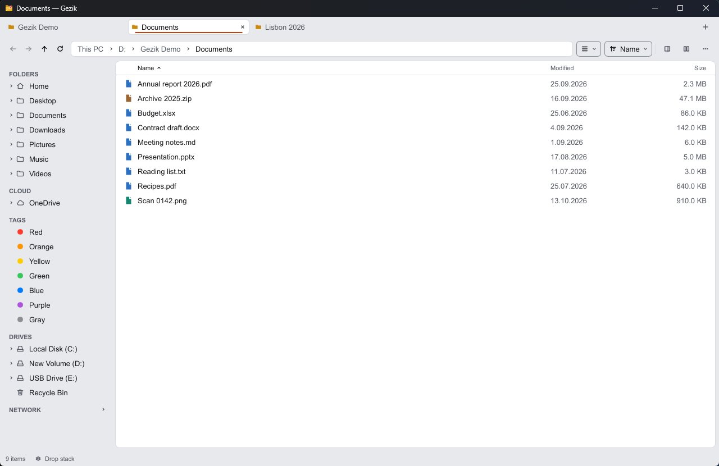Navigate up one folder level

pos(44,49)
